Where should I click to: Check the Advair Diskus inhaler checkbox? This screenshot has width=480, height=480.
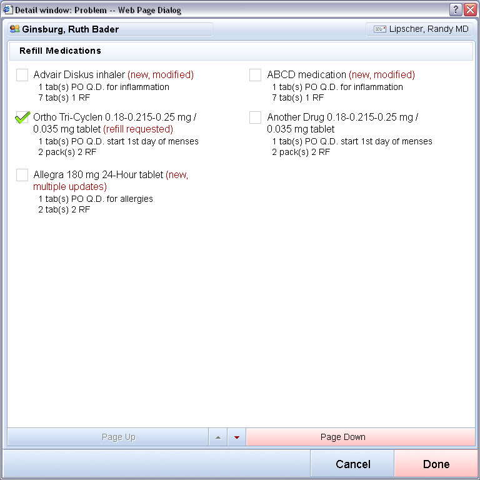(22, 75)
